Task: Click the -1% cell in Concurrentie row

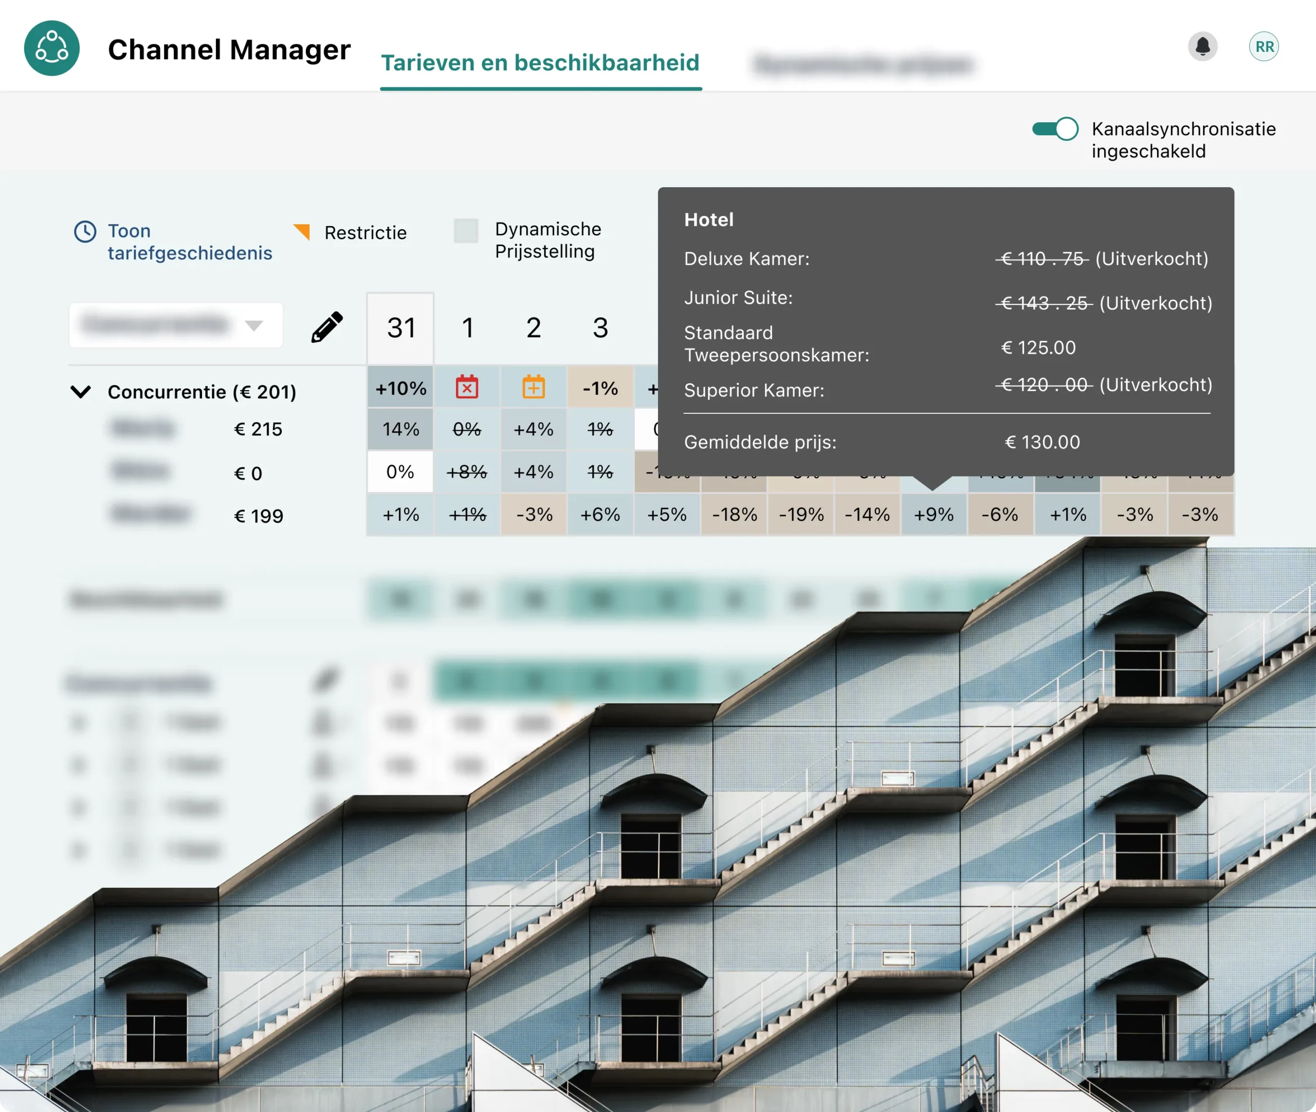Action: 600,388
